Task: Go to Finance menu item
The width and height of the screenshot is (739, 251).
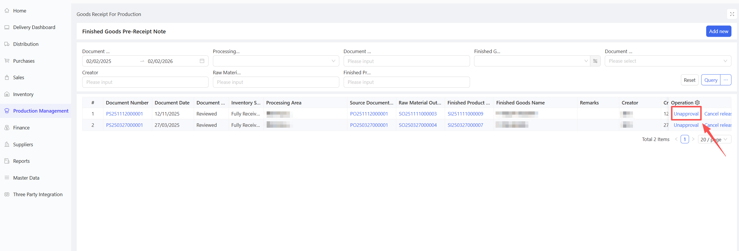Action: click(x=21, y=128)
